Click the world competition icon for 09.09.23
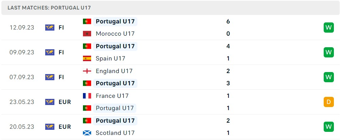The width and height of the screenshot is (340, 140). coord(50,52)
